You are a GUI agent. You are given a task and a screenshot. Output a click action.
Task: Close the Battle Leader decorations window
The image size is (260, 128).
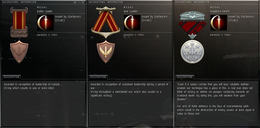point(83,2)
